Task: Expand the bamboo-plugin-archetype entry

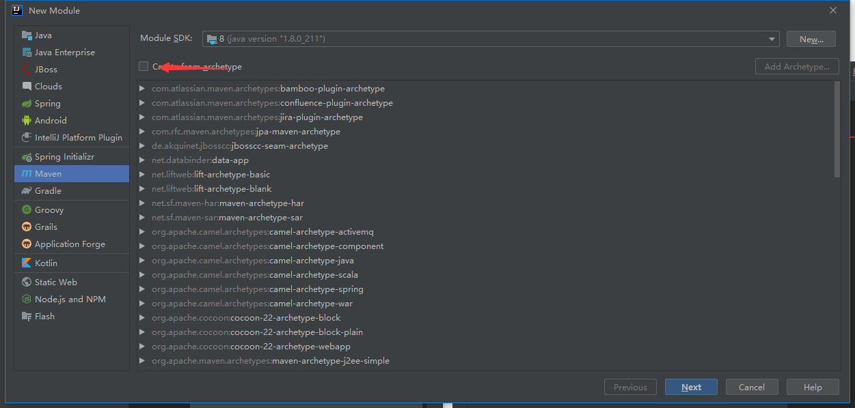Action: (x=142, y=89)
